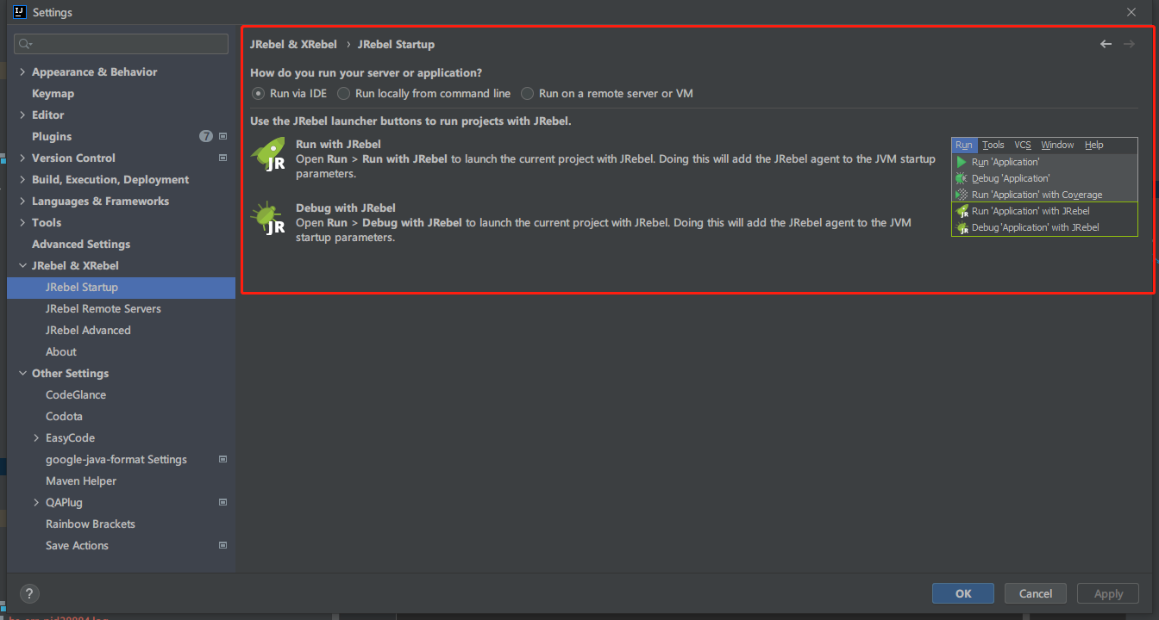Click the Cancel button
The height and width of the screenshot is (620, 1159).
[1036, 593]
